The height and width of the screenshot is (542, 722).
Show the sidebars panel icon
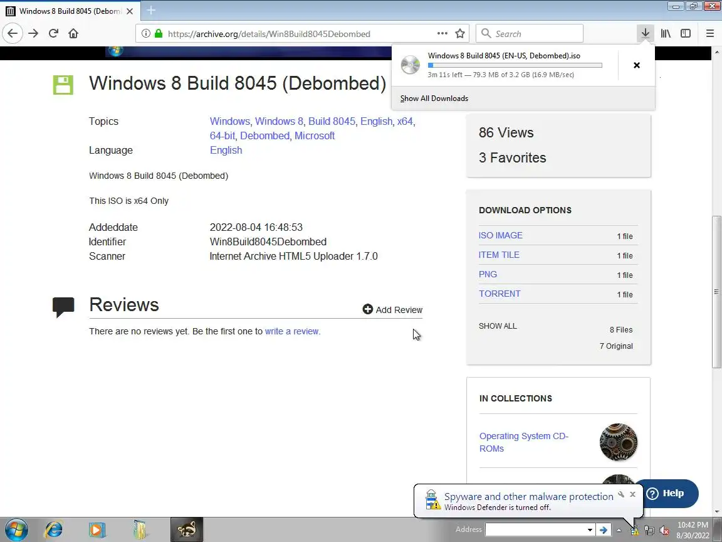point(686,33)
